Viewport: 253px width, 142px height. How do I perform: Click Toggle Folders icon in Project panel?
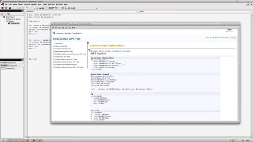9,14
